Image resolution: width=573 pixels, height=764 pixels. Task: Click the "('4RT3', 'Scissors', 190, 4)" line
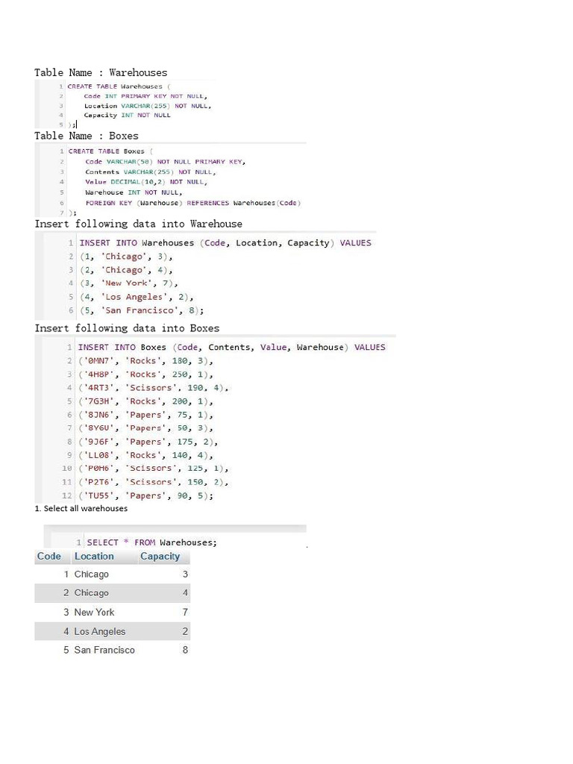(x=154, y=388)
